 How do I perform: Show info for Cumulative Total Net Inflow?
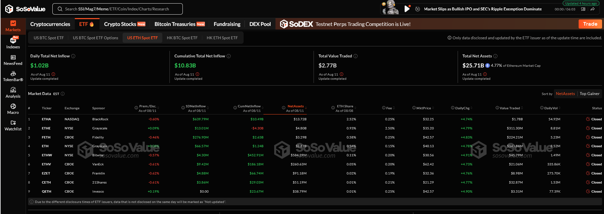pos(229,56)
